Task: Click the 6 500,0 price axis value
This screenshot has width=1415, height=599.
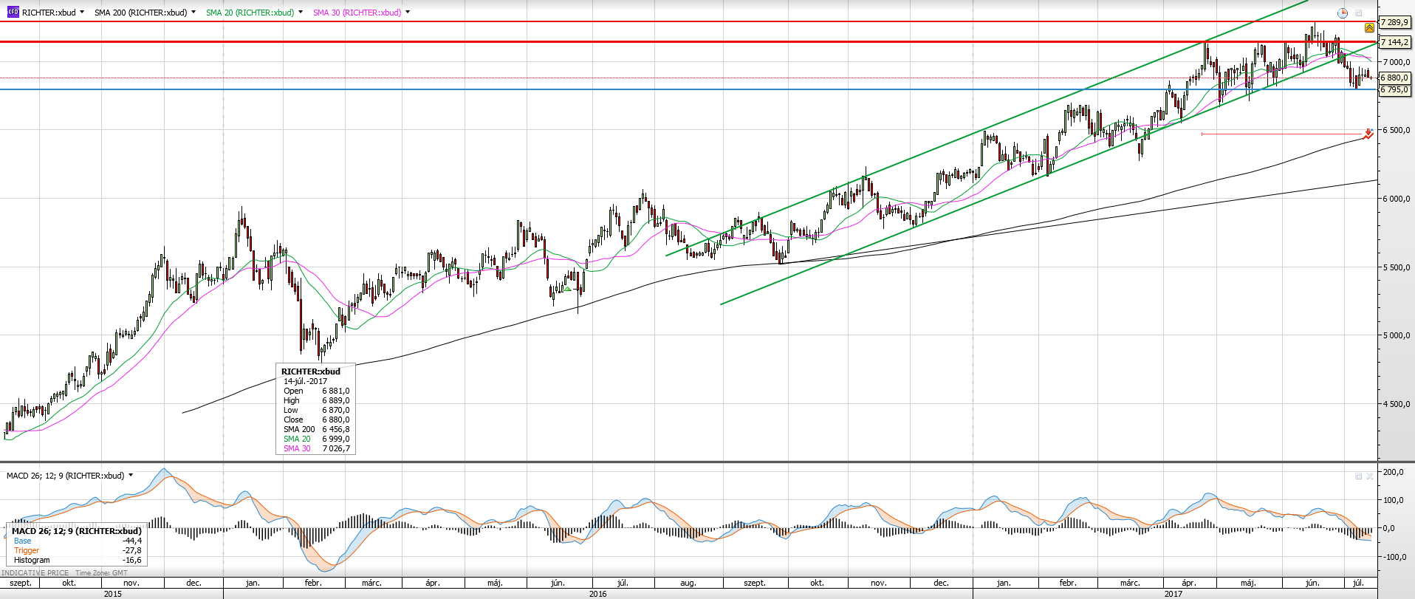Action: coord(1396,130)
